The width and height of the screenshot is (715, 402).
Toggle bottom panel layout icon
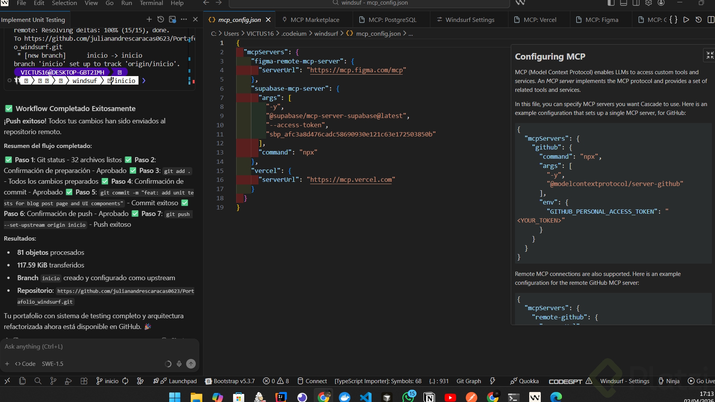pyautogui.click(x=623, y=3)
